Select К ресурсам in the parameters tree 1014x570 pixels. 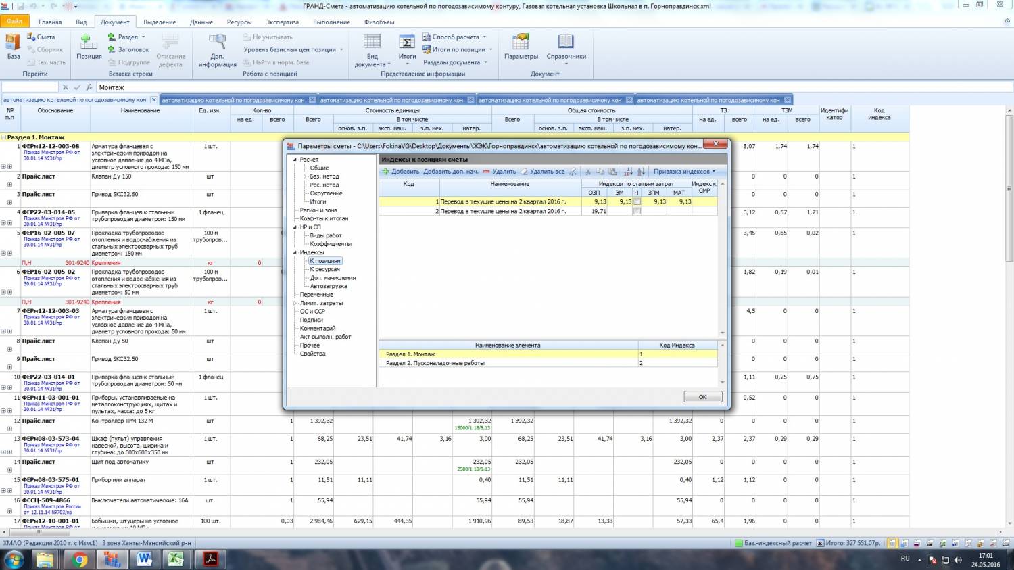point(324,269)
